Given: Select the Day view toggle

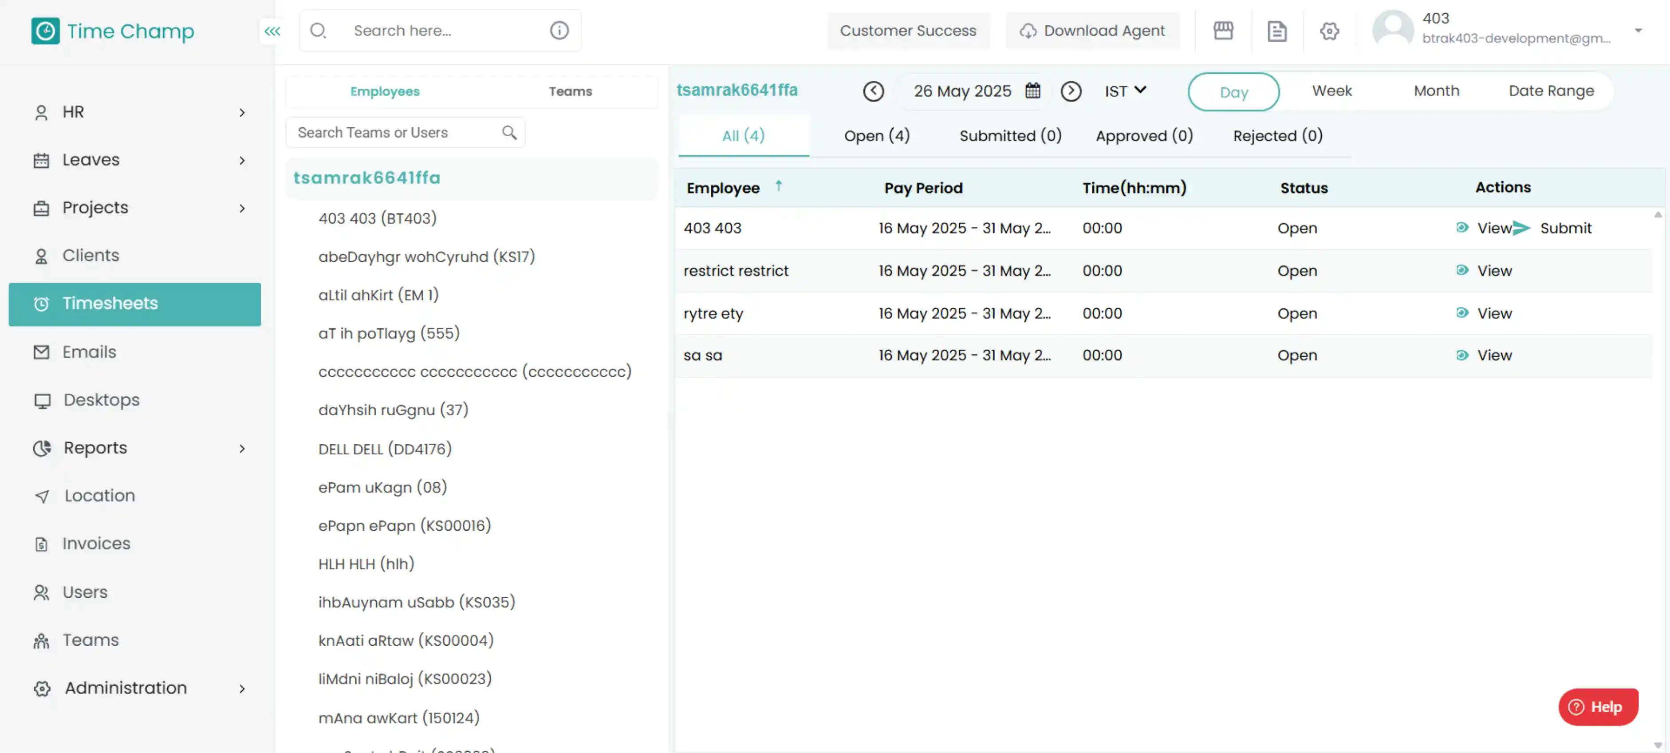Looking at the screenshot, I should point(1234,92).
